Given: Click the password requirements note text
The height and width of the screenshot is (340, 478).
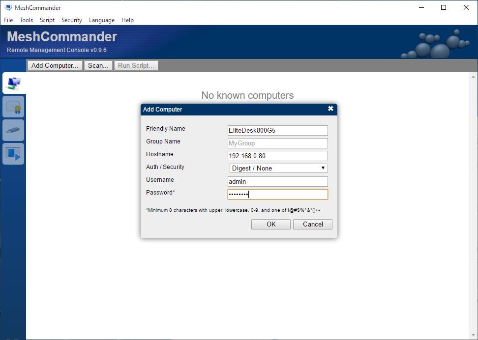Looking at the screenshot, I should pyautogui.click(x=233, y=210).
